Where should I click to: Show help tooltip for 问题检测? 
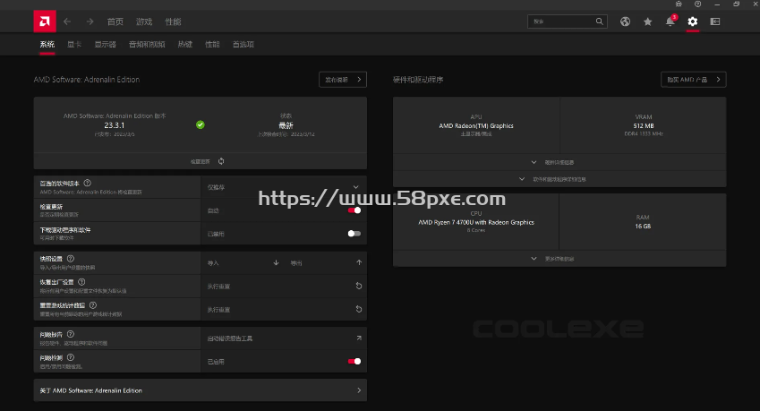(71, 357)
